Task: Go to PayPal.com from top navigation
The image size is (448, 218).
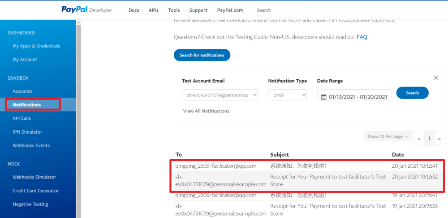Action: 230,10
